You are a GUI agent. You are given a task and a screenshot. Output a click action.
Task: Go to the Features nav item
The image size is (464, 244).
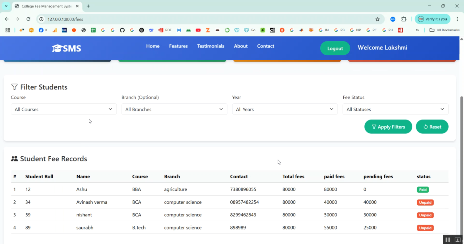pyautogui.click(x=178, y=46)
